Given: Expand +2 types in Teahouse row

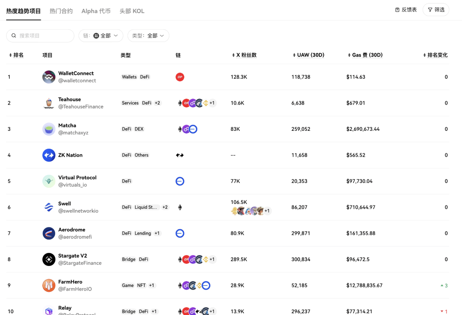Looking at the screenshot, I should click(157, 103).
